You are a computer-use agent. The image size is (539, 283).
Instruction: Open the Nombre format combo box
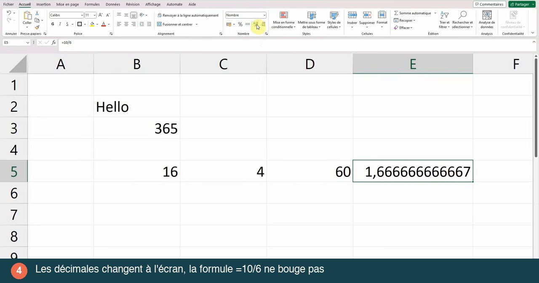(x=246, y=15)
